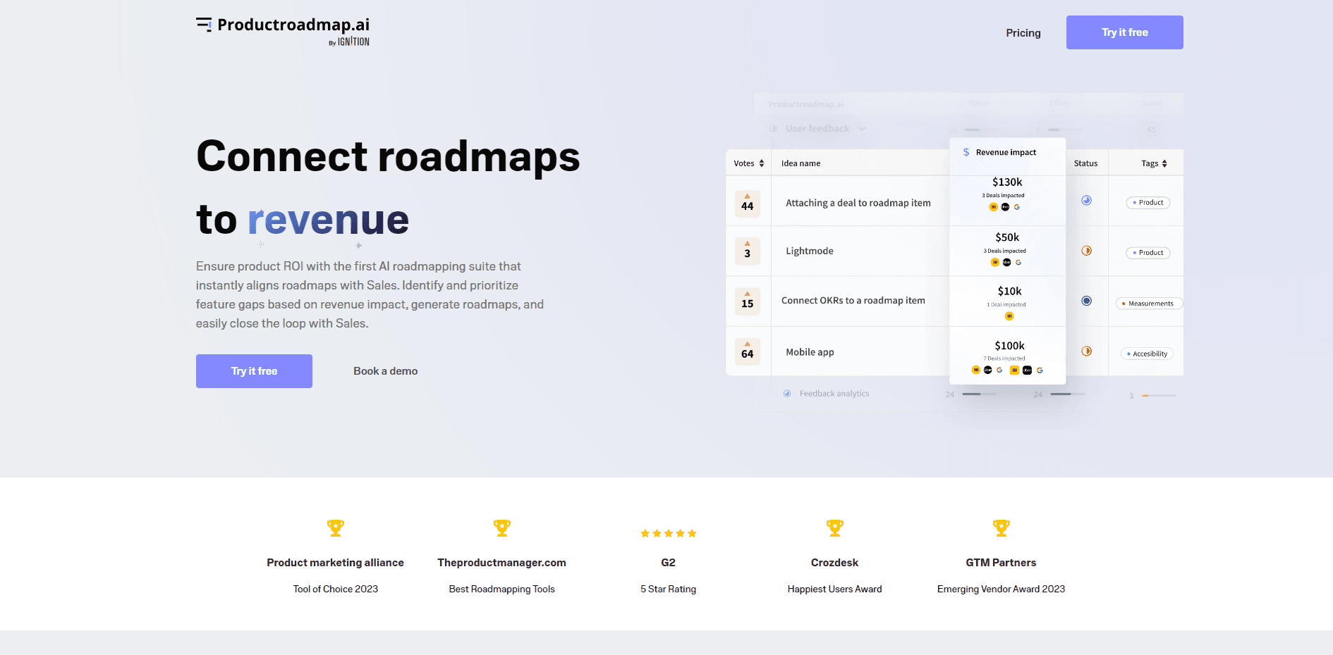The width and height of the screenshot is (1333, 655).
Task: Click the Measurements tag pill
Action: click(1149, 304)
